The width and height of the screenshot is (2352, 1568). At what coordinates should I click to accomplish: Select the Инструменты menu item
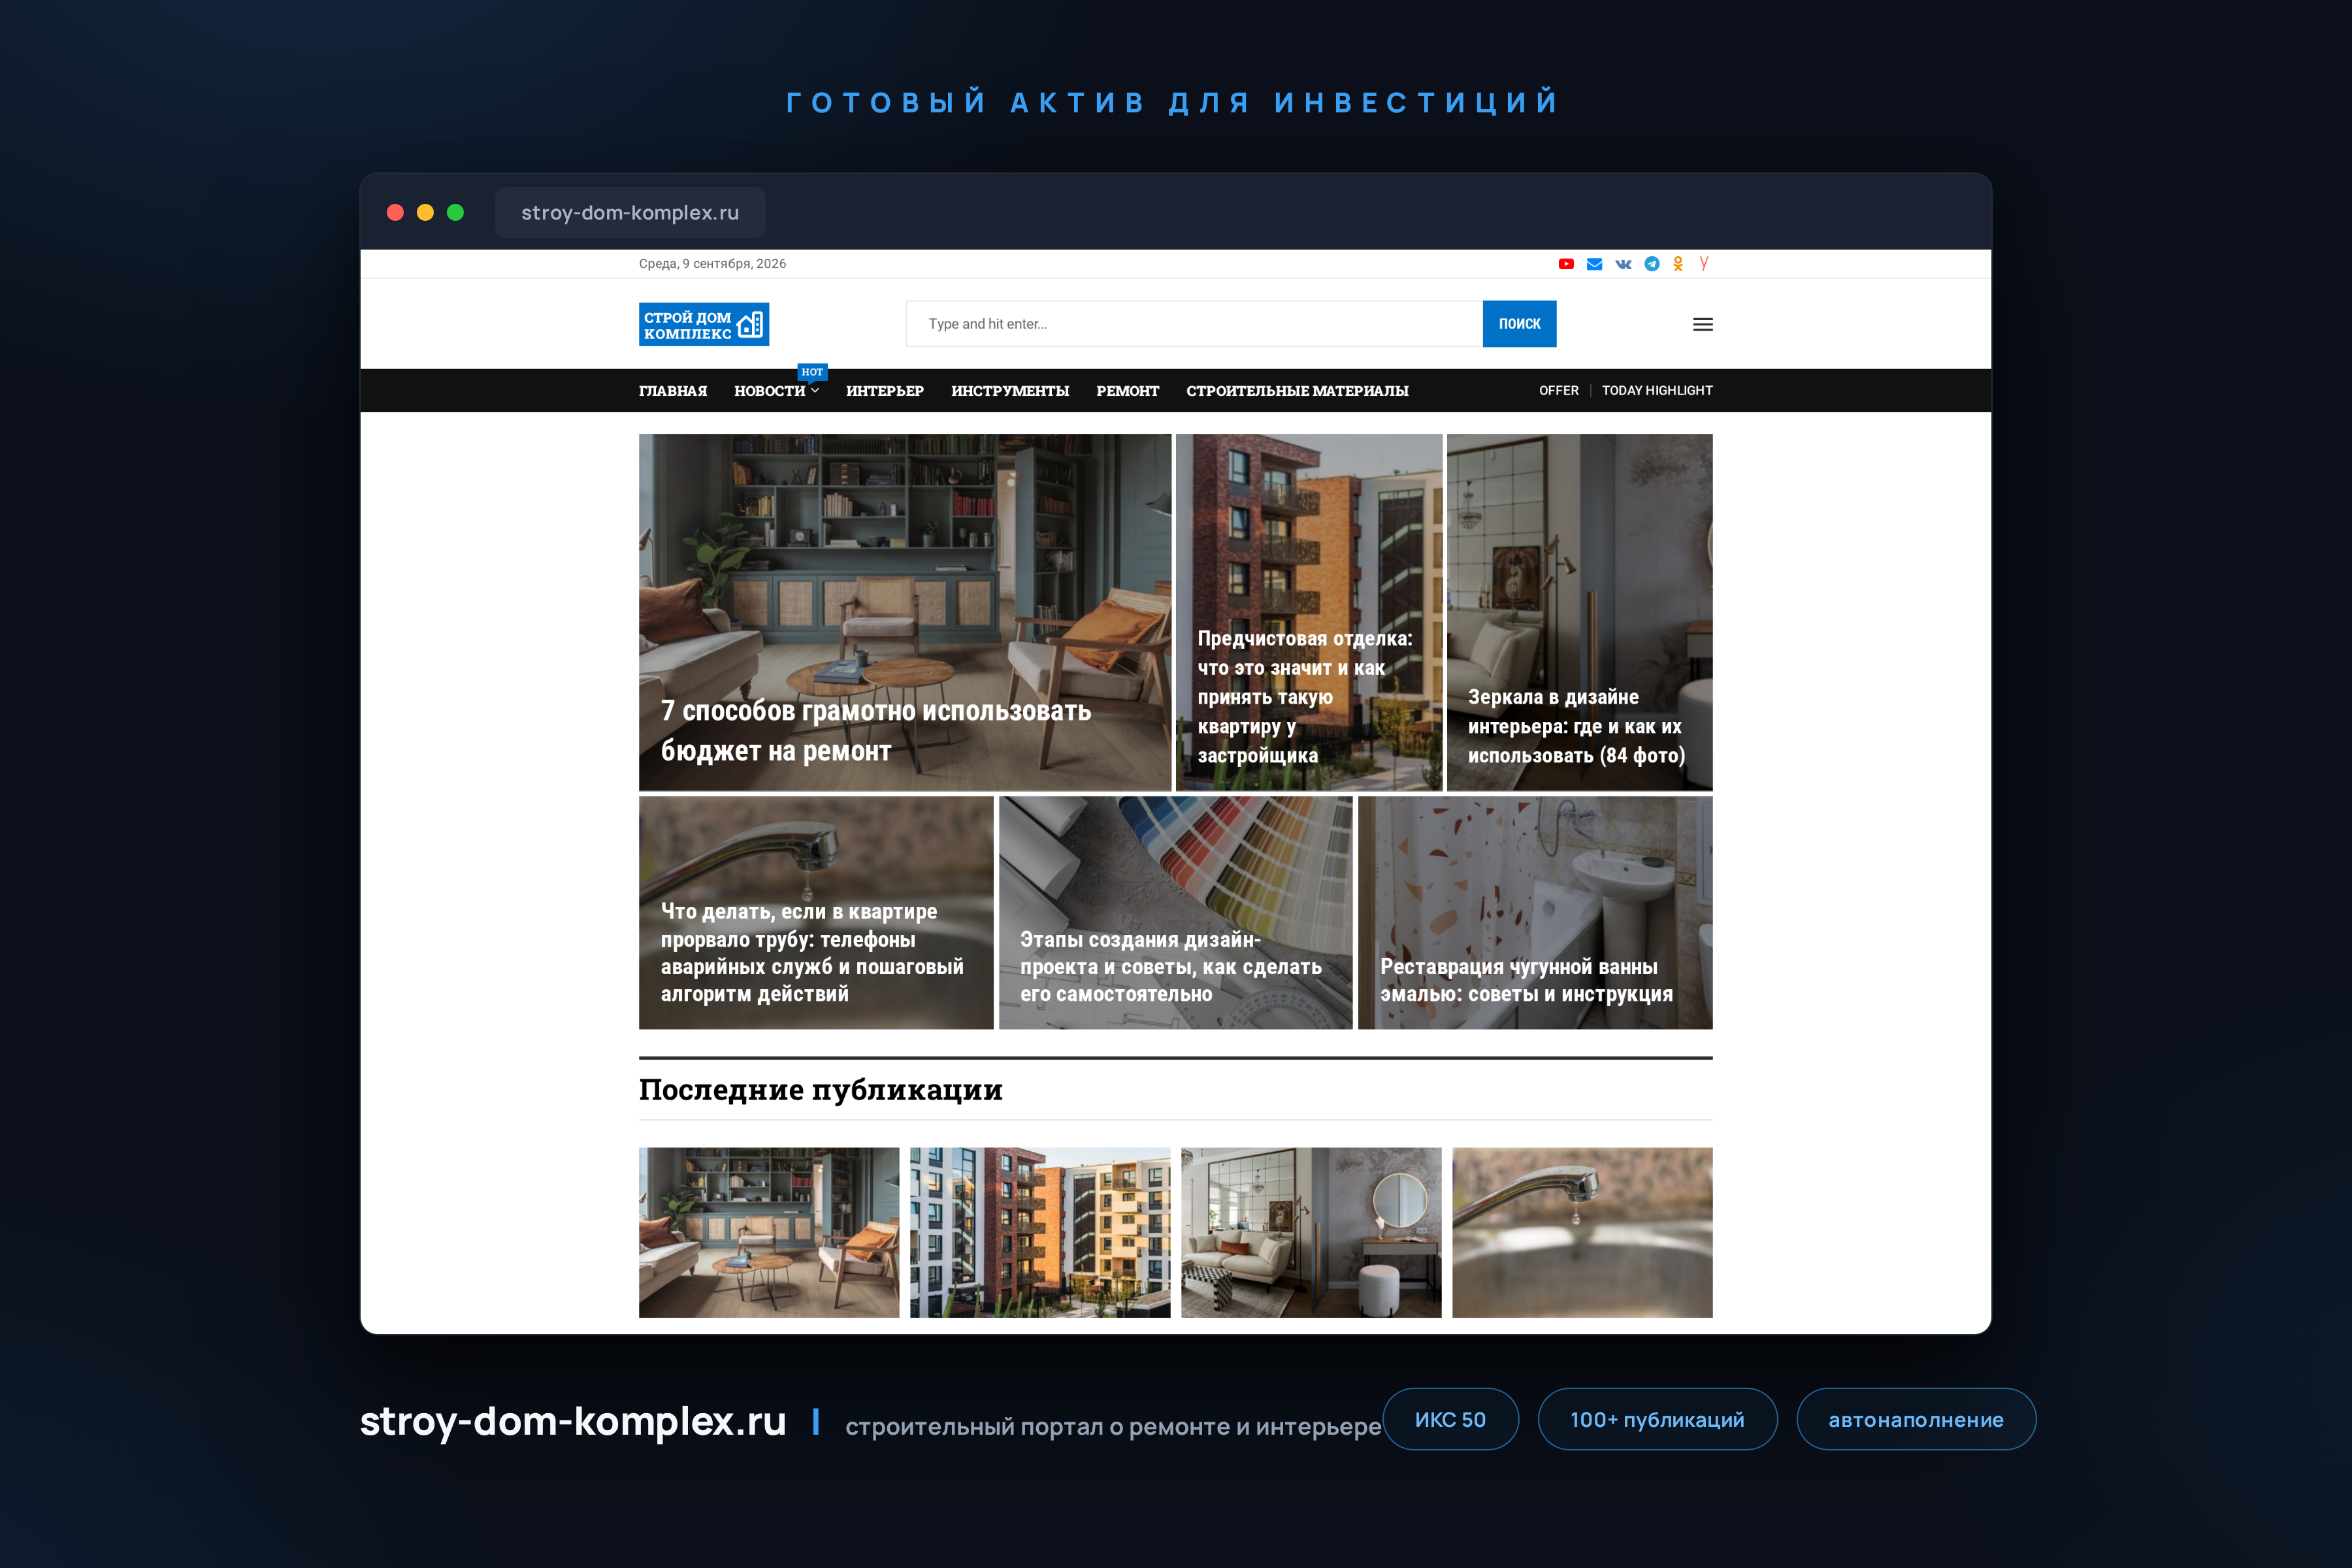click(x=1010, y=391)
